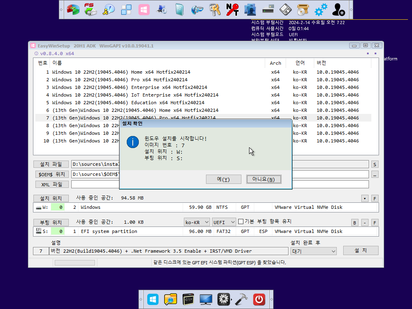Open the computer with gear icon
Screen dimensions: 412x309
point(162,10)
